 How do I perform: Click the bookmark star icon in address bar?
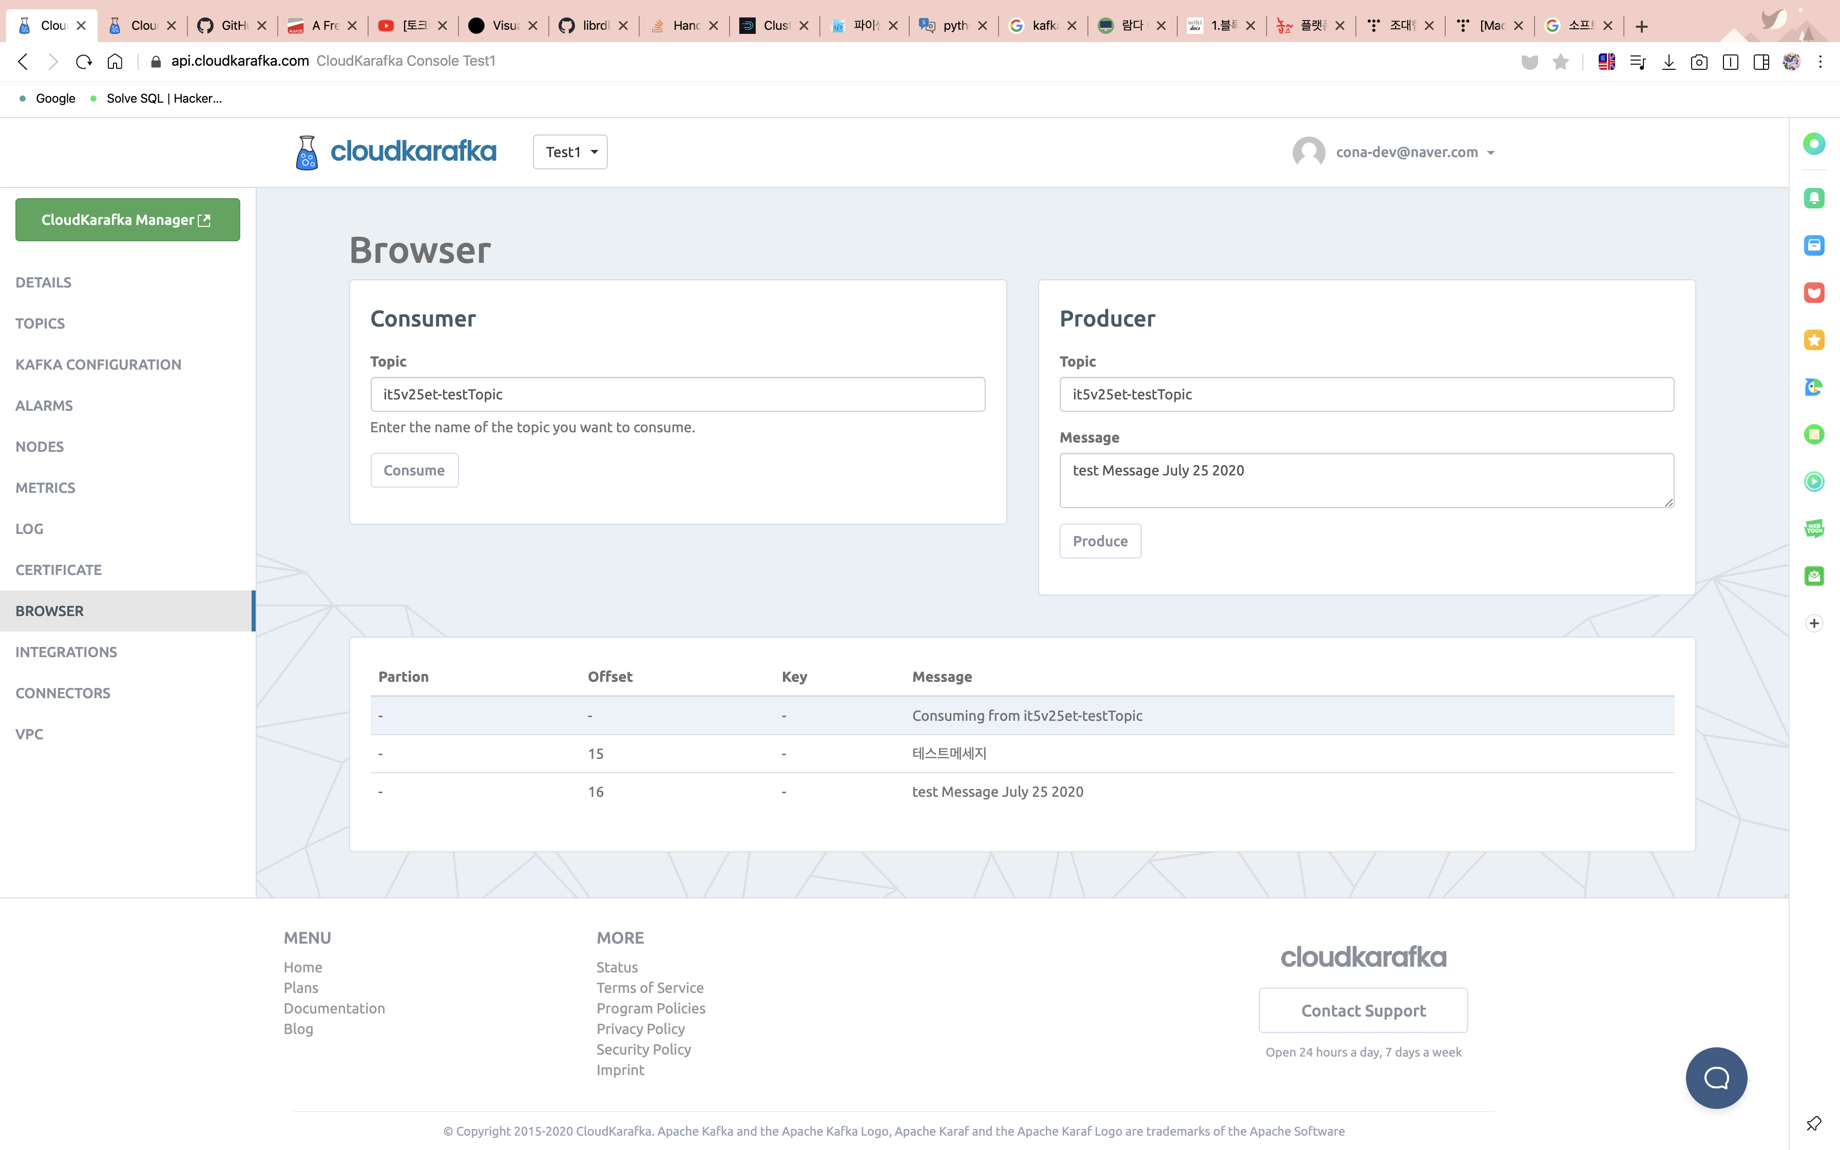pyautogui.click(x=1560, y=62)
